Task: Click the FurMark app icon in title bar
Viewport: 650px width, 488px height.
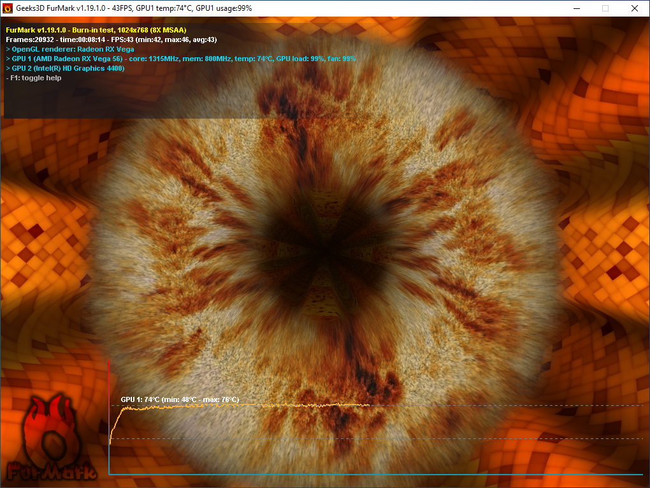Action: [x=8, y=8]
